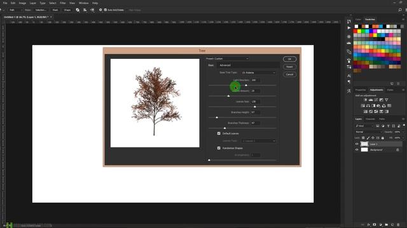Switch to the Properties panel tab
The image size is (407, 228).
pos(361,90)
